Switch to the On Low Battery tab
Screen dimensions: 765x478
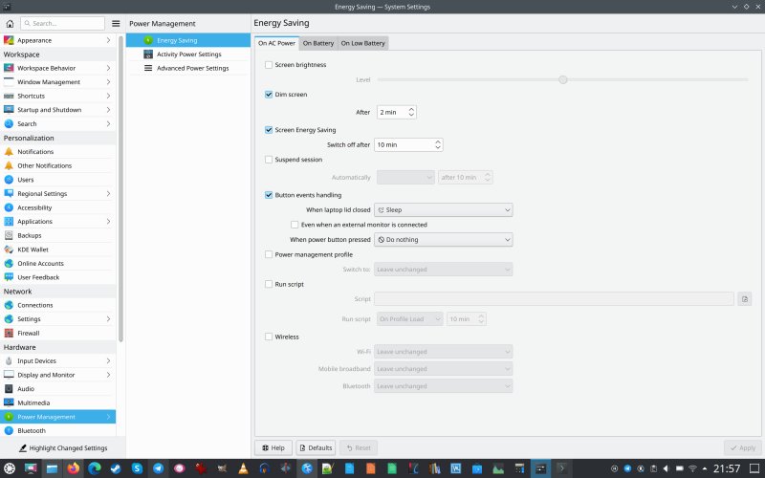pyautogui.click(x=363, y=43)
